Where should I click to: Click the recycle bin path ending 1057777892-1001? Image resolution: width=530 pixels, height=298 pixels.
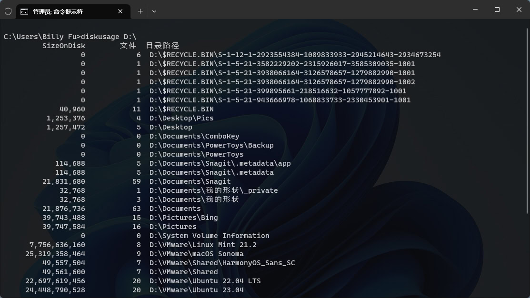278,91
